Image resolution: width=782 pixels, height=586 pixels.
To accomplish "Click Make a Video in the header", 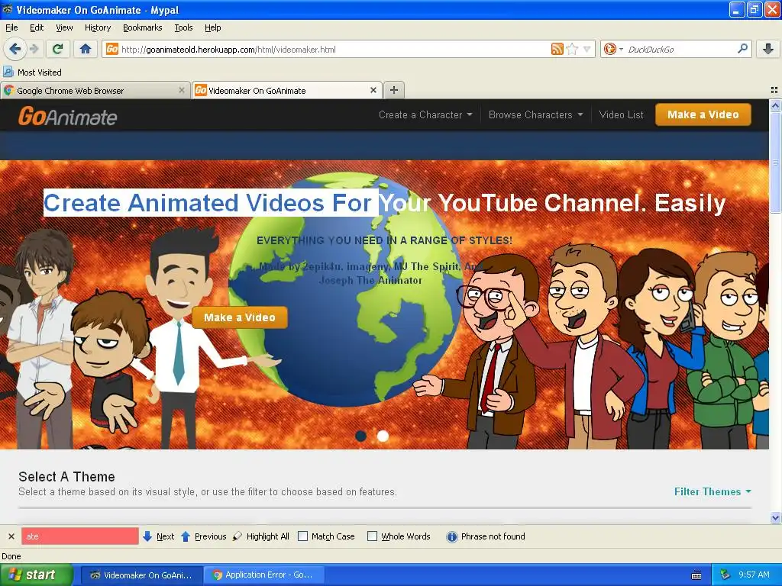I will (x=703, y=114).
